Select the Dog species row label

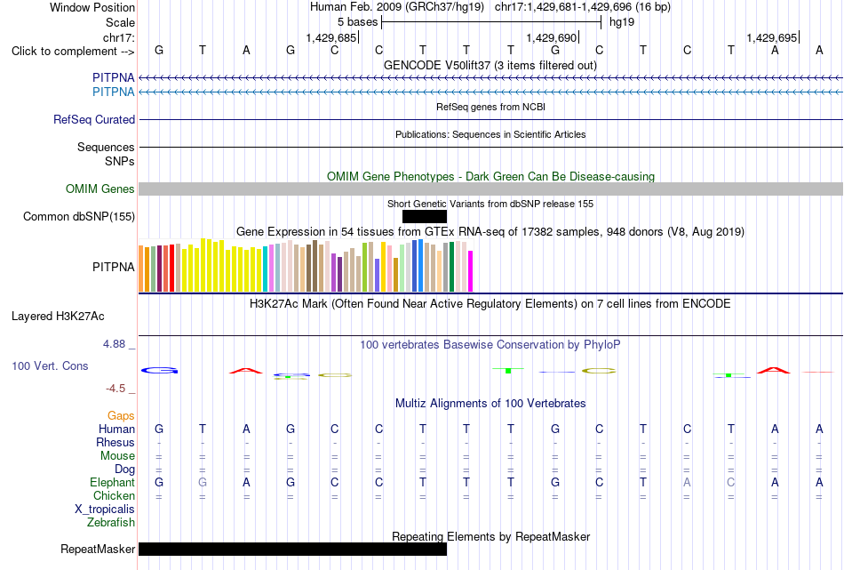124,470
